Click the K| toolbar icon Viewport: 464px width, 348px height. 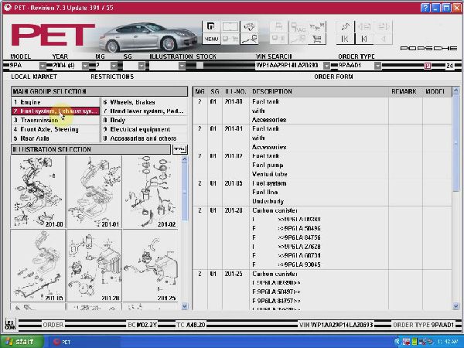[x=364, y=39]
